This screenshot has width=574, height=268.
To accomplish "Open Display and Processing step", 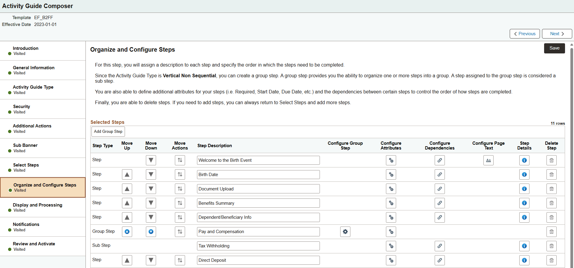I will tap(43, 207).
